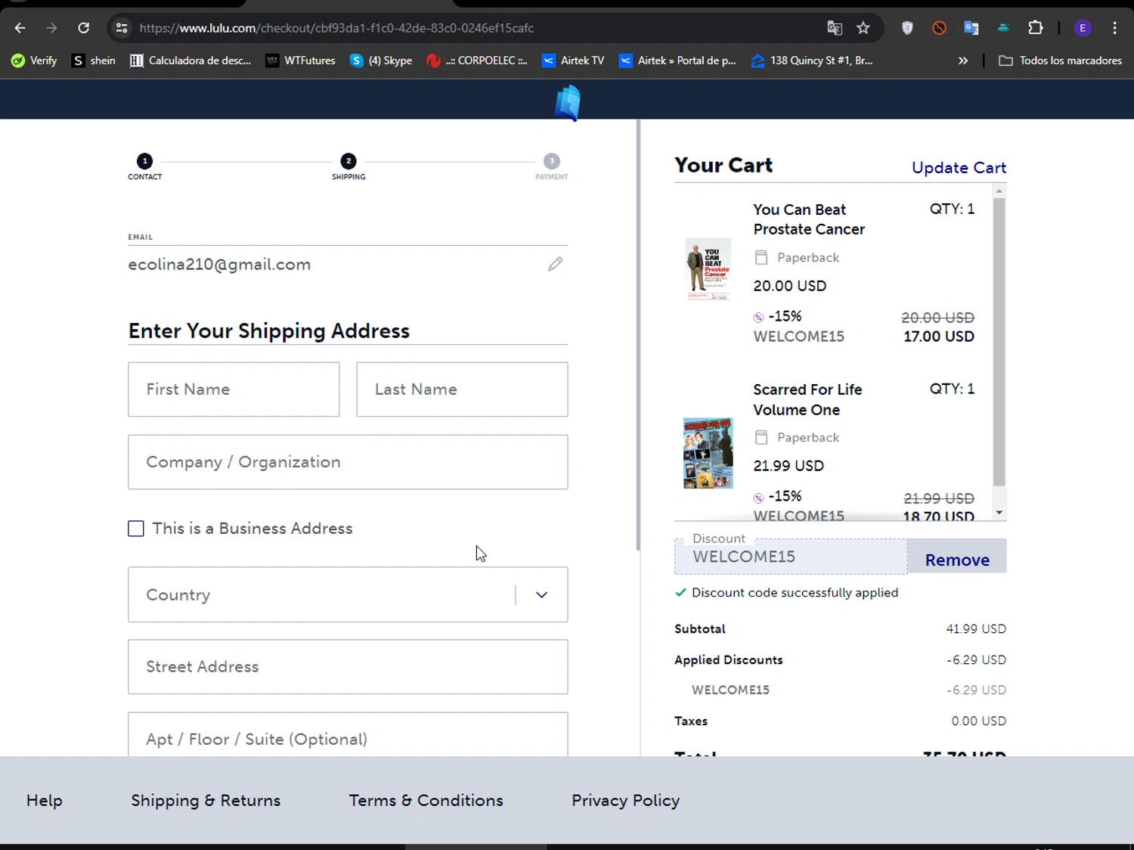Open Calculadora de desc... bookmark
The width and height of the screenshot is (1134, 850).
tap(191, 60)
